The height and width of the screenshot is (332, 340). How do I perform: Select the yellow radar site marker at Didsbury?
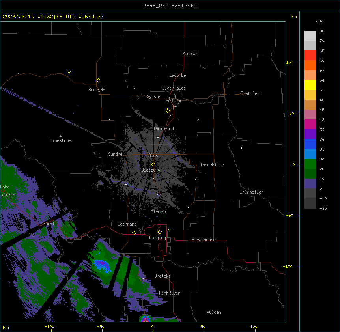(x=153, y=164)
